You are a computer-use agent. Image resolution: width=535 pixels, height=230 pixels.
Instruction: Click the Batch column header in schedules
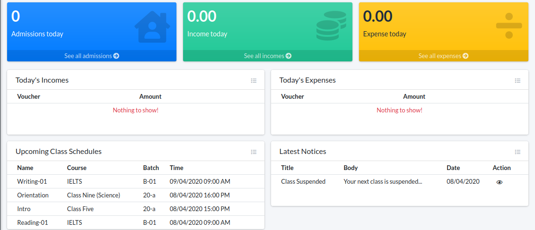click(151, 168)
